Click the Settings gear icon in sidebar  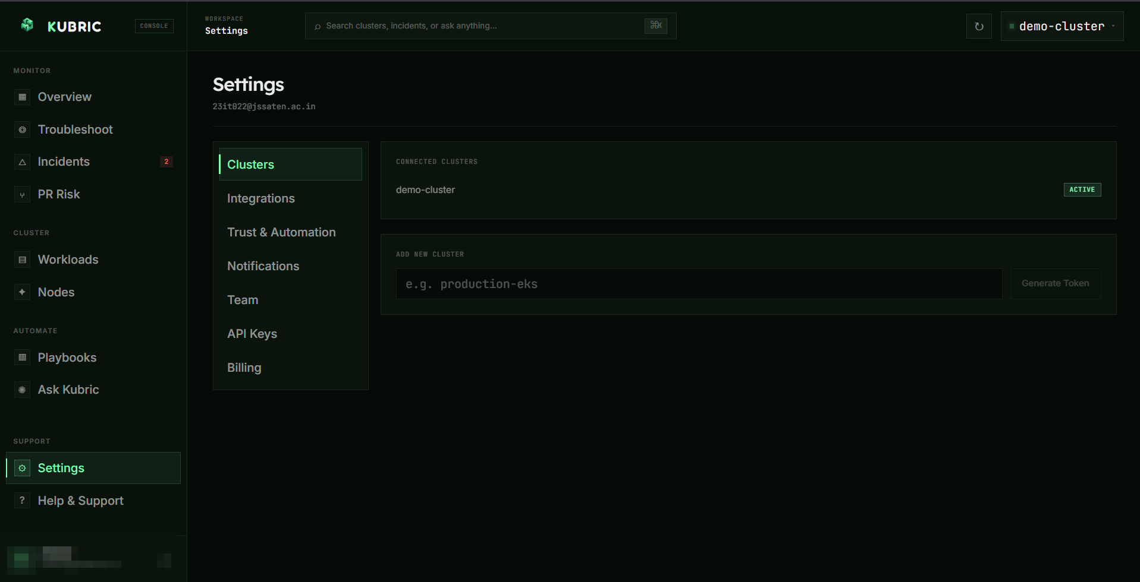pos(22,468)
